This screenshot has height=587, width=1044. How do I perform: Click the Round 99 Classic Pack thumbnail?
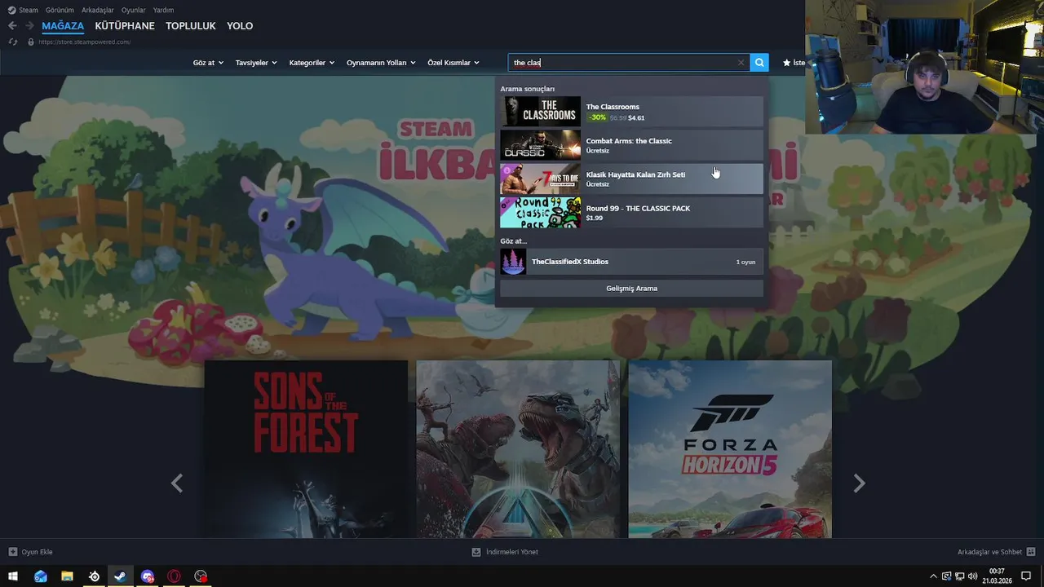pyautogui.click(x=540, y=213)
